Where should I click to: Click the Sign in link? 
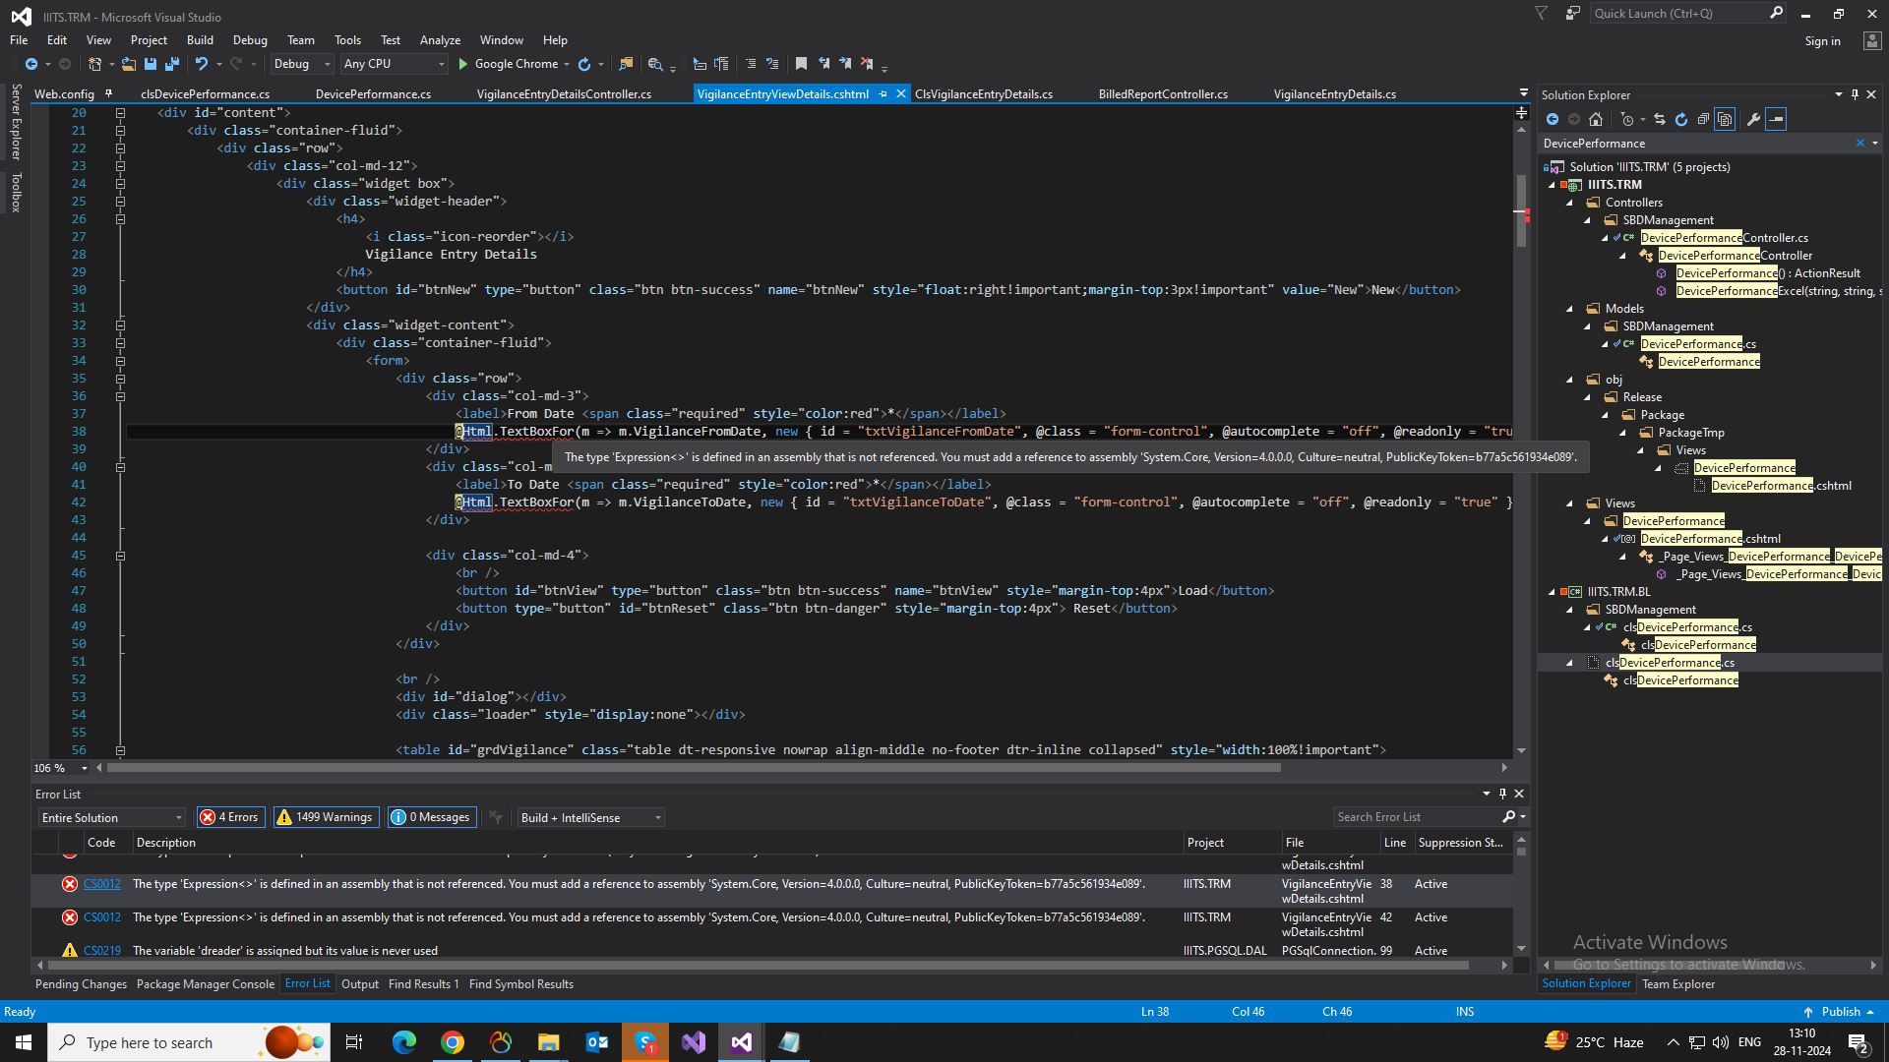coord(1822,41)
